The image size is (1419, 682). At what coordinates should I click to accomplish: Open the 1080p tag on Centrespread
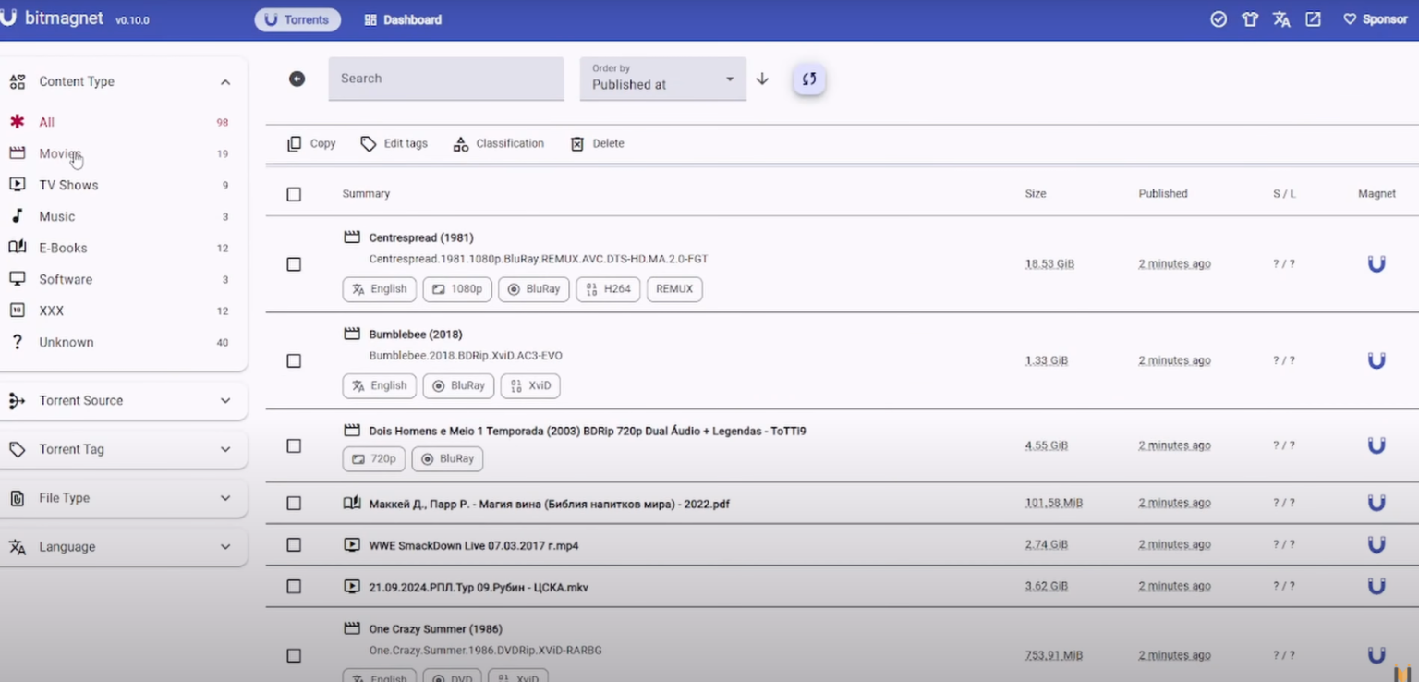[x=456, y=289]
